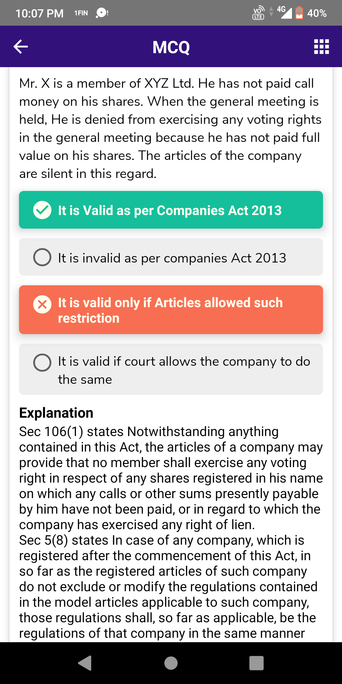Choose 'valid only if Articles allowed' option
The image size is (342, 684).
pos(170,310)
